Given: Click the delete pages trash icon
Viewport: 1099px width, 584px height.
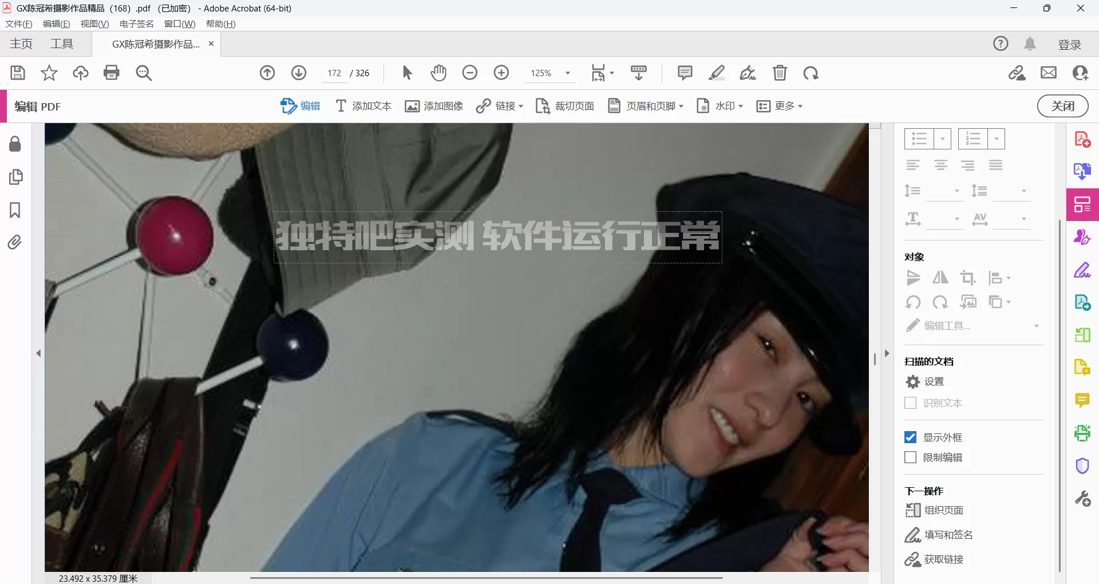Looking at the screenshot, I should 780,73.
